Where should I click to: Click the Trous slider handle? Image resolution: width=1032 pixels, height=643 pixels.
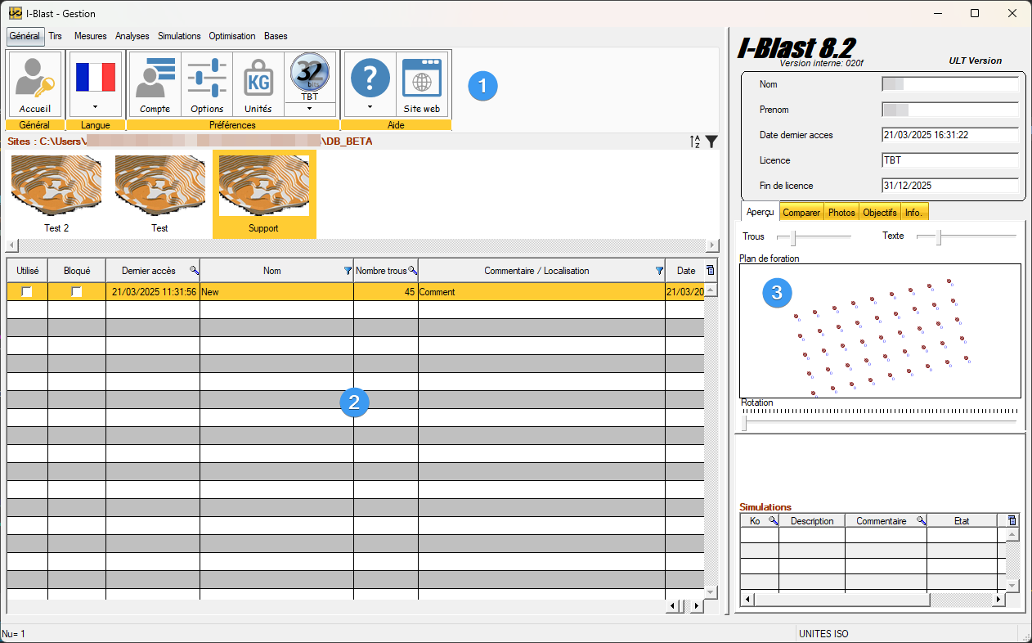tap(792, 237)
